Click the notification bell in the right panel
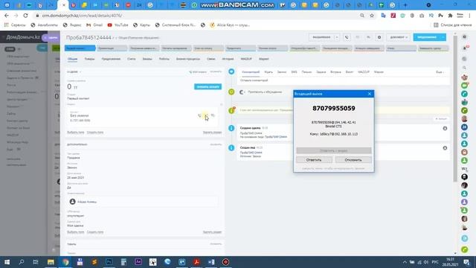Viewport: 476px width, 268px height. (x=464, y=48)
